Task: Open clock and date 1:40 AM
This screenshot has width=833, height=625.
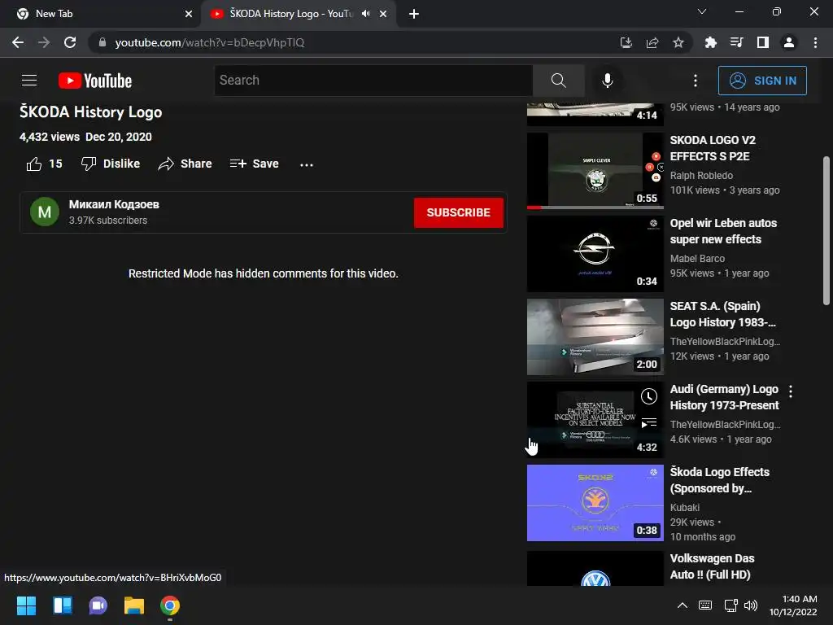Action: point(793,605)
